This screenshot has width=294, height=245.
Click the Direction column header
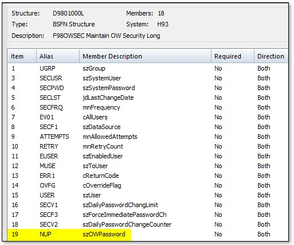pos(271,56)
